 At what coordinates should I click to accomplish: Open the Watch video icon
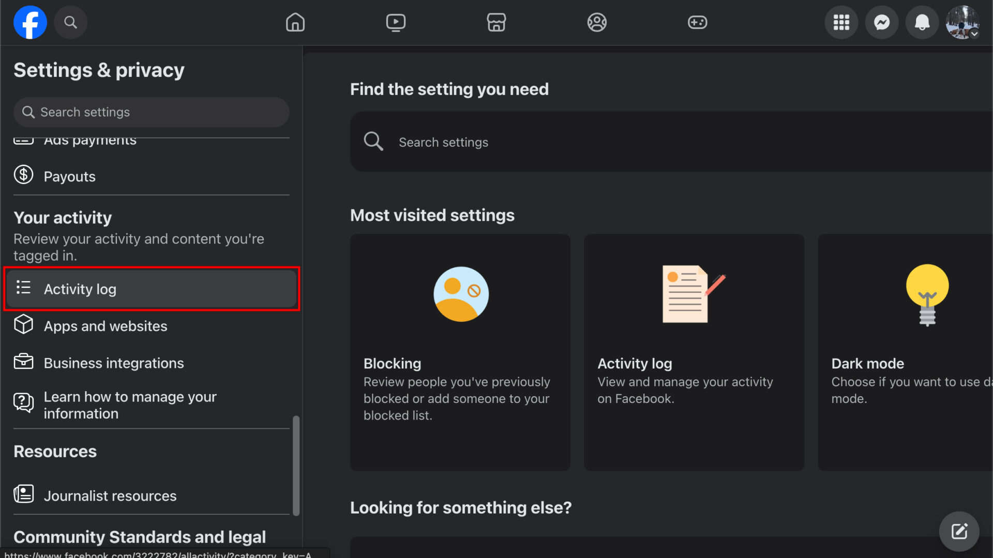[x=396, y=22]
